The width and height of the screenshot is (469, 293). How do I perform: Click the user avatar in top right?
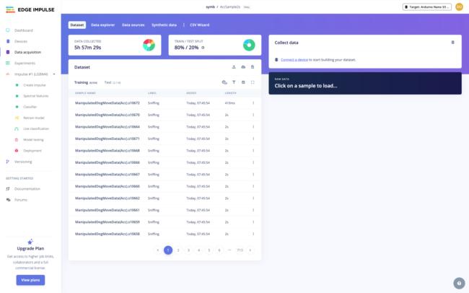tap(459, 6)
